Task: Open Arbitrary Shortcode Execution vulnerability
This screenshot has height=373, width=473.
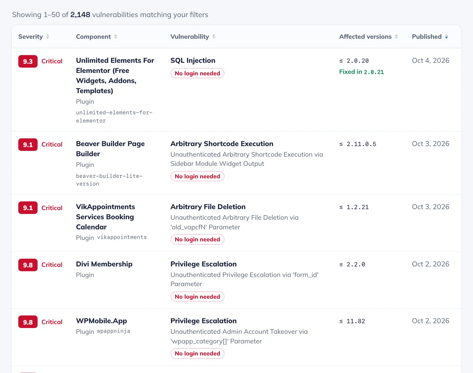Action: tap(222, 143)
